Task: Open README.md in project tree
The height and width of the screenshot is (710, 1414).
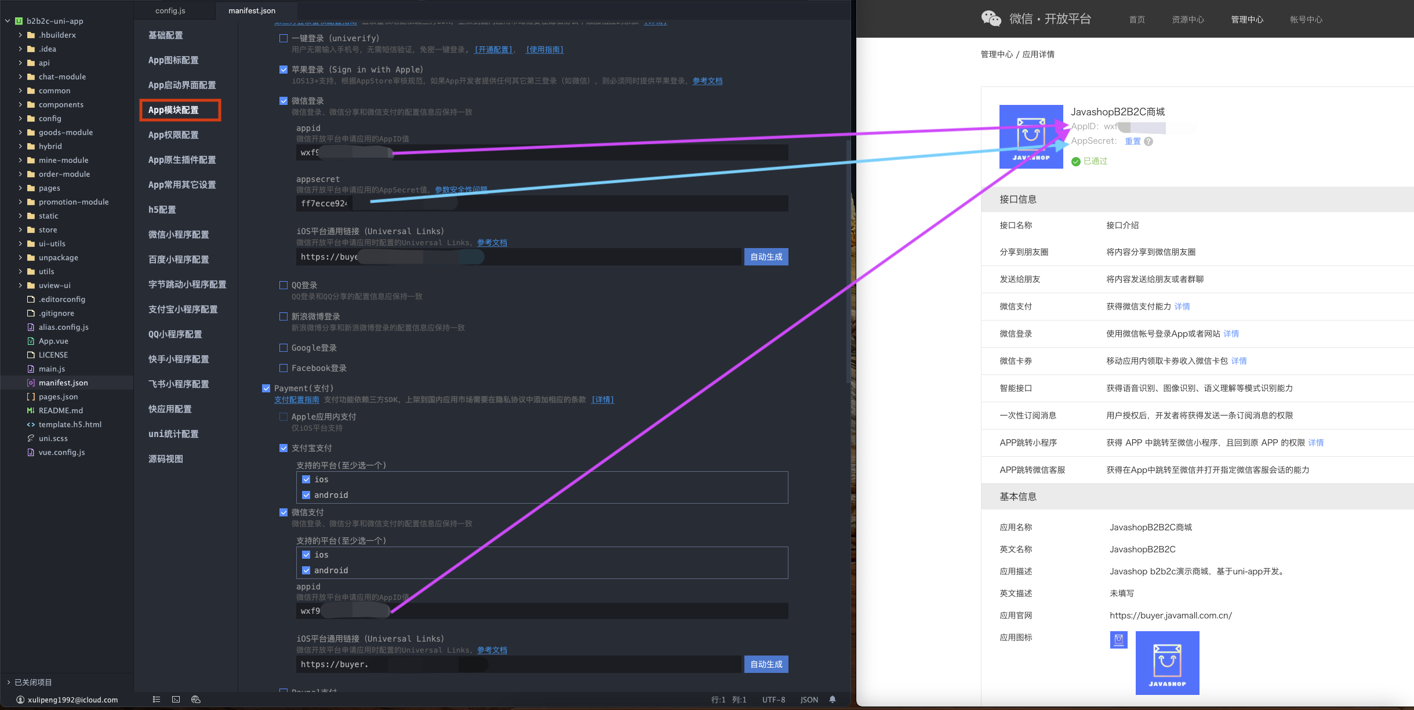Action: pyautogui.click(x=61, y=410)
